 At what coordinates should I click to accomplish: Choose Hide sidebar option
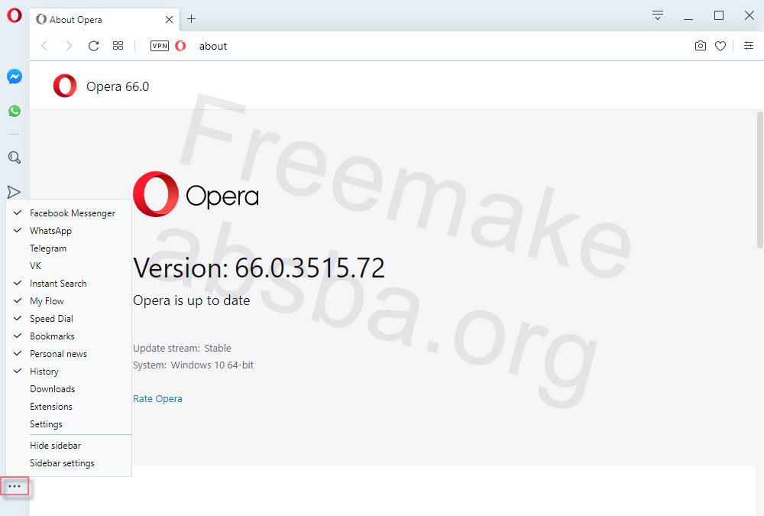tap(69, 445)
